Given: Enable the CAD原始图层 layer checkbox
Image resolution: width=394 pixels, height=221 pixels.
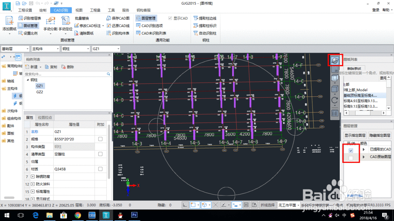Looking at the screenshot, I should tap(351, 157).
